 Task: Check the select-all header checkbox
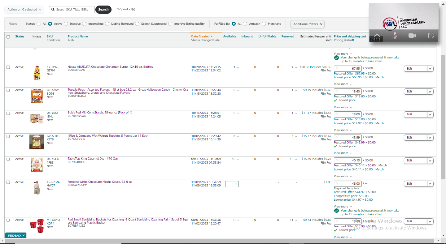(8, 37)
